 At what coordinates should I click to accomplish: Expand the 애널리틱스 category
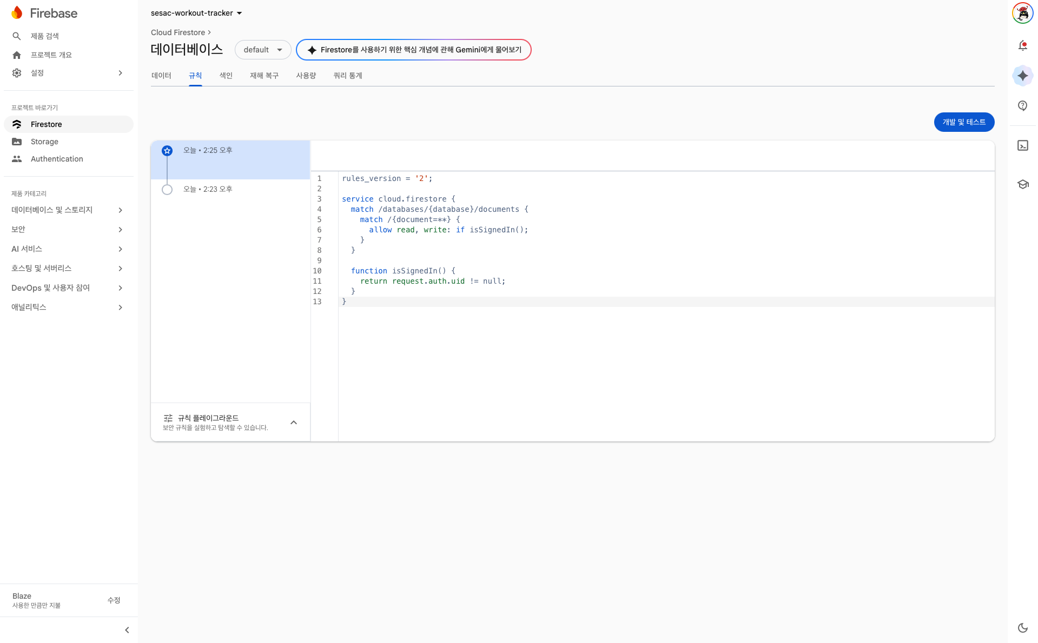[68, 307]
